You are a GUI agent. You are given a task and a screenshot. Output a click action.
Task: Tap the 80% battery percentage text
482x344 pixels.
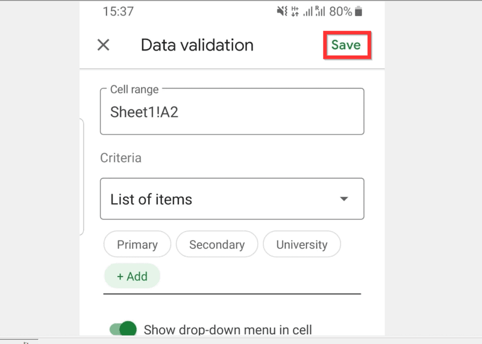pyautogui.click(x=340, y=11)
